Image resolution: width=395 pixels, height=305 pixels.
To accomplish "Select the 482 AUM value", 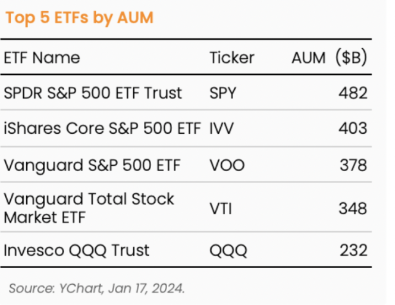I will point(353,93).
